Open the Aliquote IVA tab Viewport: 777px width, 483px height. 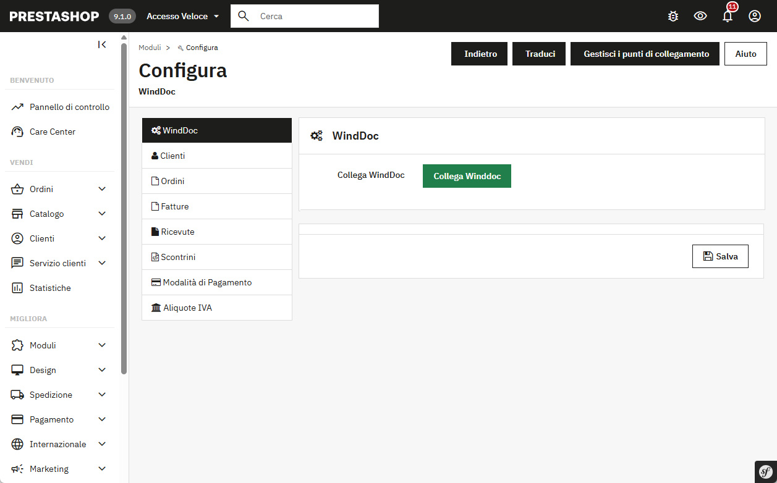[x=217, y=308]
